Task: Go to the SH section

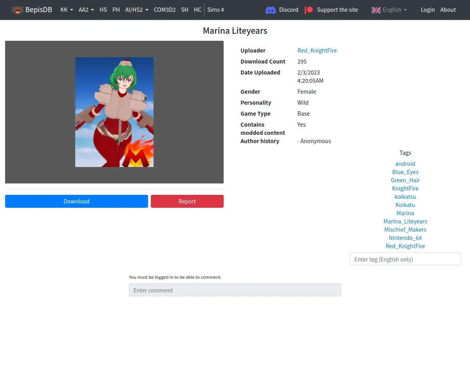Action: pos(184,10)
